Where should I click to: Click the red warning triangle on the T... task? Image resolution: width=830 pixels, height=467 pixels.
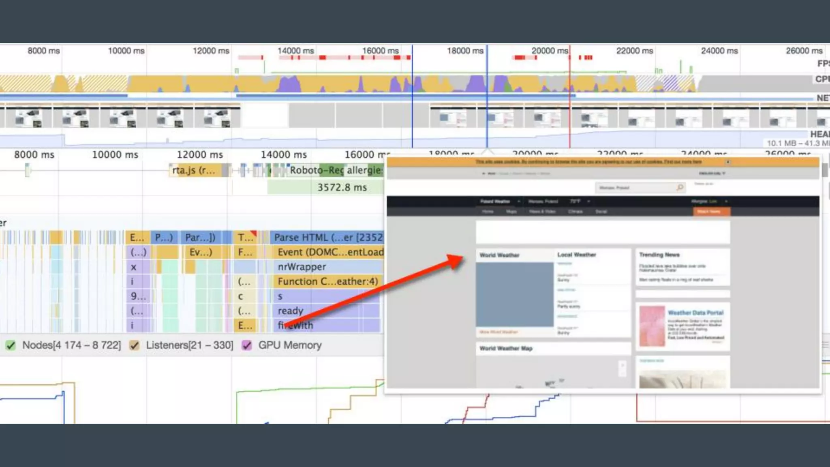tap(254, 233)
